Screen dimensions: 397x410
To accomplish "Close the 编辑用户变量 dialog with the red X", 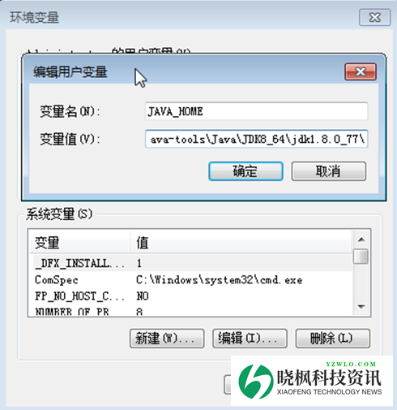I will pos(361,71).
